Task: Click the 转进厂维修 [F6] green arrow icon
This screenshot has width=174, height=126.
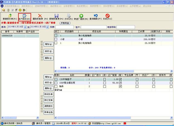Action: tap(81, 16)
